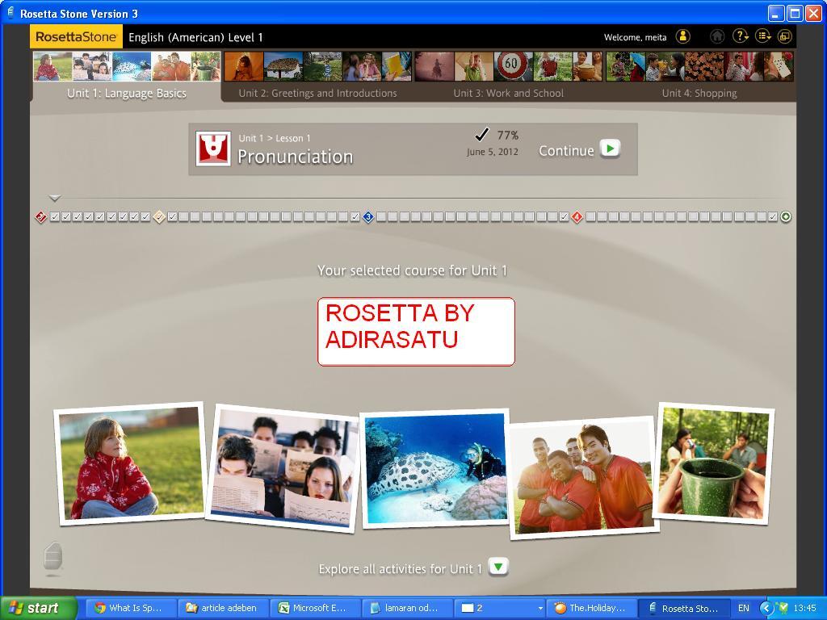Open the grouped '2' taskbar button dropdown
This screenshot has height=620, width=827.
499,608
